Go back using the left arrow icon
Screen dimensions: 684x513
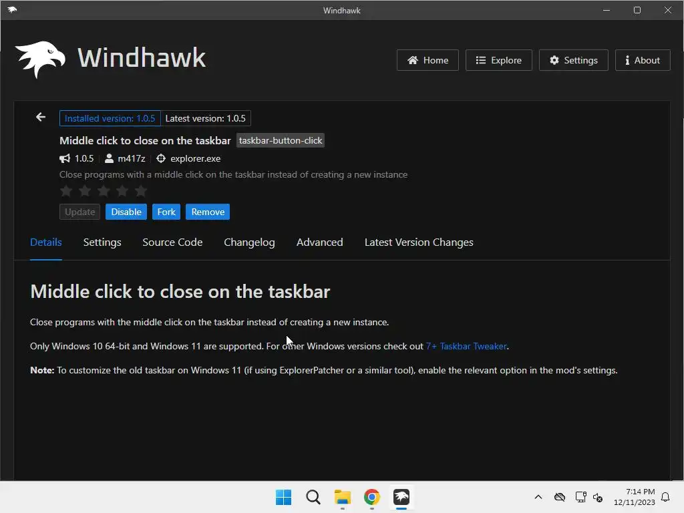tap(41, 117)
